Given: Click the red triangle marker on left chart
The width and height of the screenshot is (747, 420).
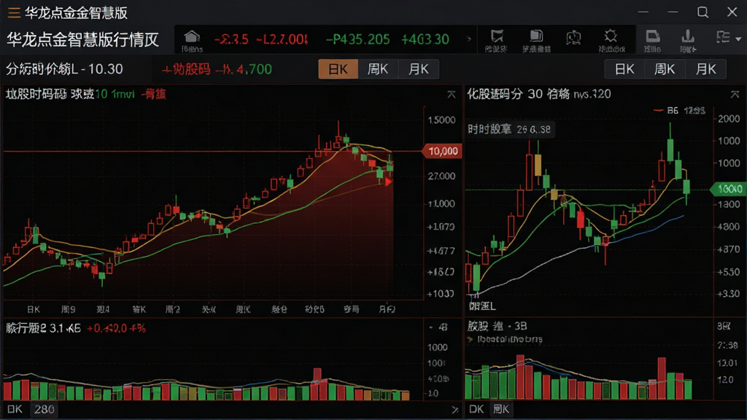Looking at the screenshot, I should pos(389,182).
